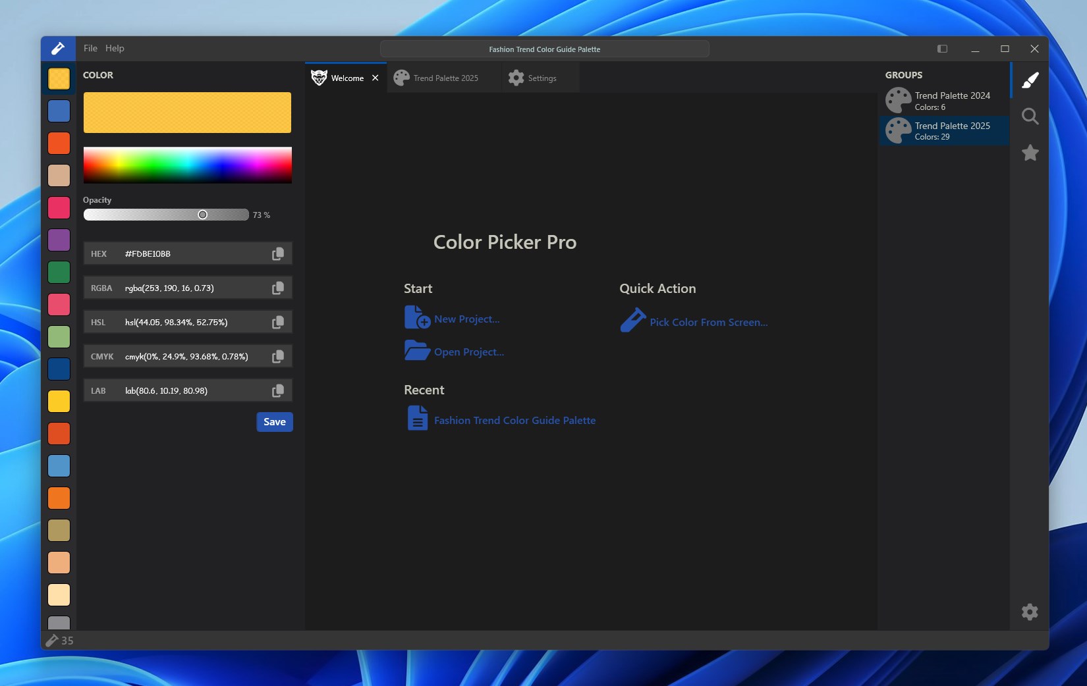Open recent Fashion Trend Color Guide Palette

[x=515, y=421]
